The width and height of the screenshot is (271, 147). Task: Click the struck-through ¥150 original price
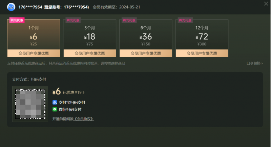146,44
